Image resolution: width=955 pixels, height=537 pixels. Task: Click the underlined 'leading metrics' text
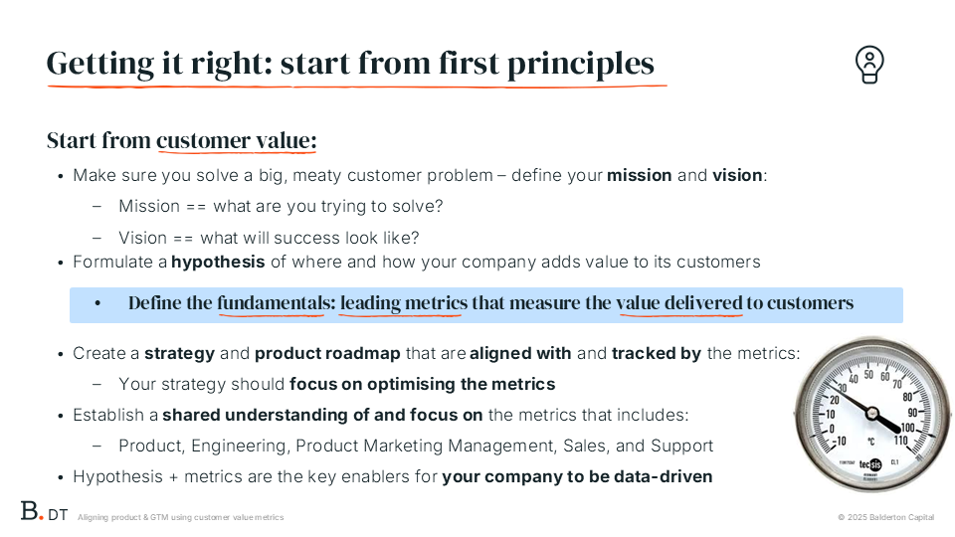404,303
